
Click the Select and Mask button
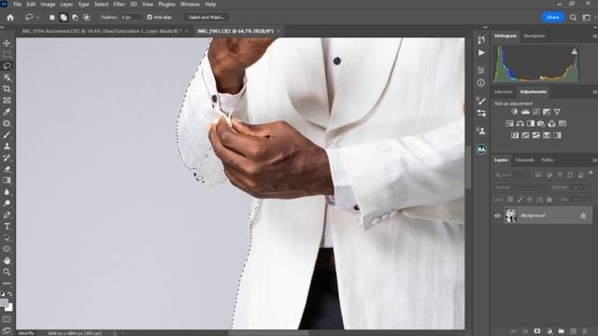[x=206, y=18]
